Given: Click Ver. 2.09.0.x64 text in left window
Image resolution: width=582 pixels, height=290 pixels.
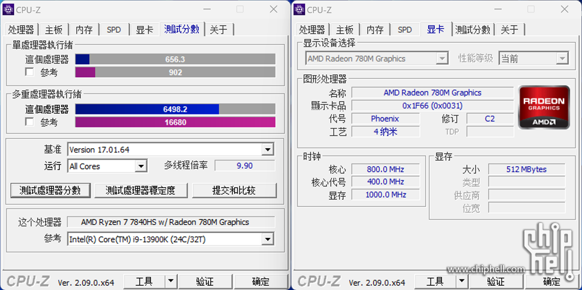Looking at the screenshot, I should click(x=86, y=282).
